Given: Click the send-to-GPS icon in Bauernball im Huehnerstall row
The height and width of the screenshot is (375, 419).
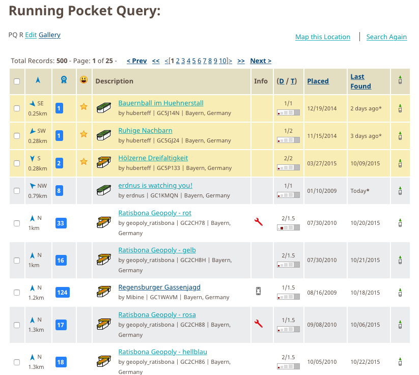Looking at the screenshot, I should (x=400, y=108).
